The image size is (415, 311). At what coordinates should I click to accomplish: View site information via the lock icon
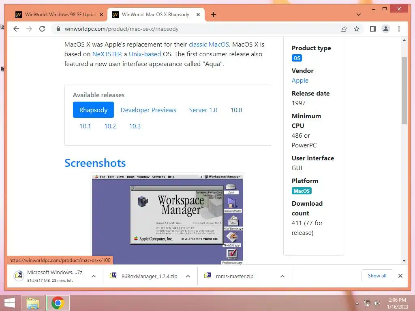pyautogui.click(x=58, y=29)
